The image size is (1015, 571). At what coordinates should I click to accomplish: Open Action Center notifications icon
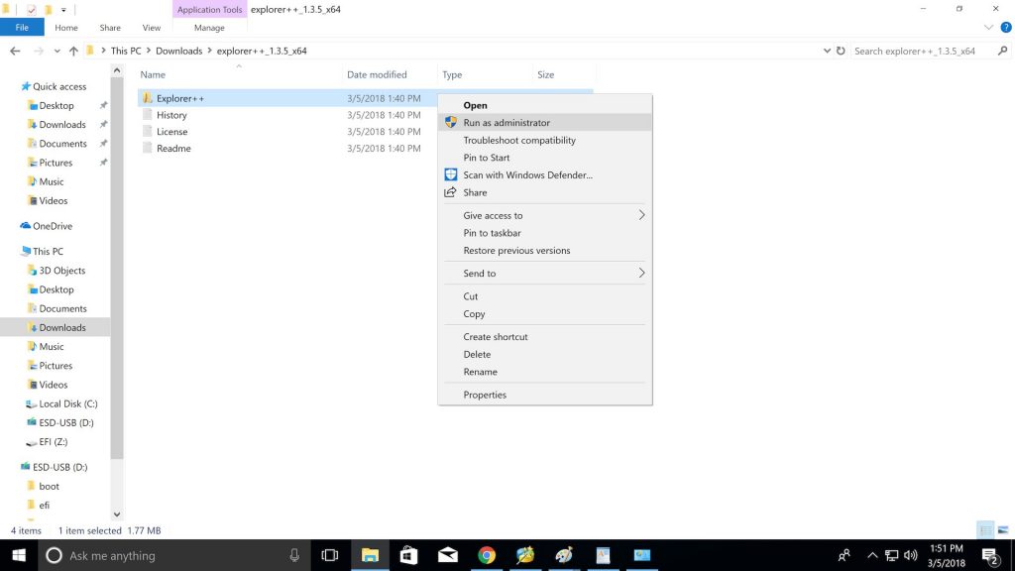pyautogui.click(x=988, y=555)
